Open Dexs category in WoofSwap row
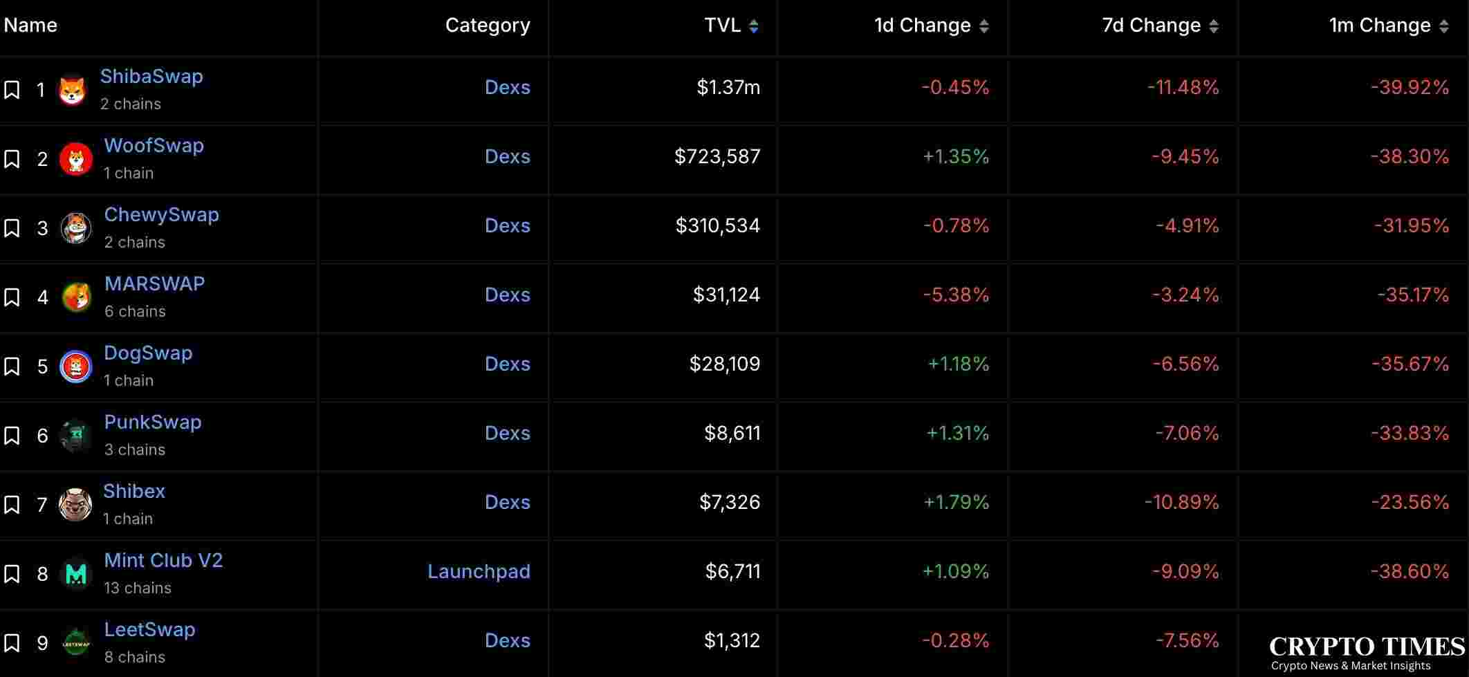This screenshot has height=677, width=1469. (507, 156)
